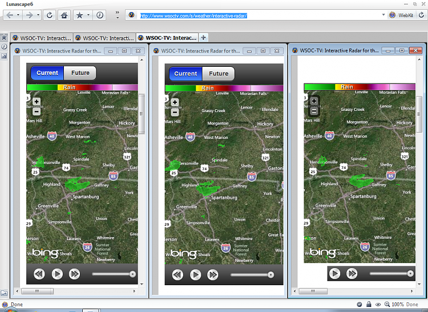The image size is (428, 312).
Task: Select Future radar in middle window
Action: coord(219,74)
